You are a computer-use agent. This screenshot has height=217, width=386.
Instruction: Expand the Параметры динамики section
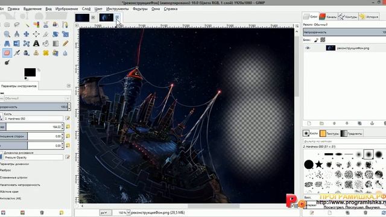pos(14,164)
